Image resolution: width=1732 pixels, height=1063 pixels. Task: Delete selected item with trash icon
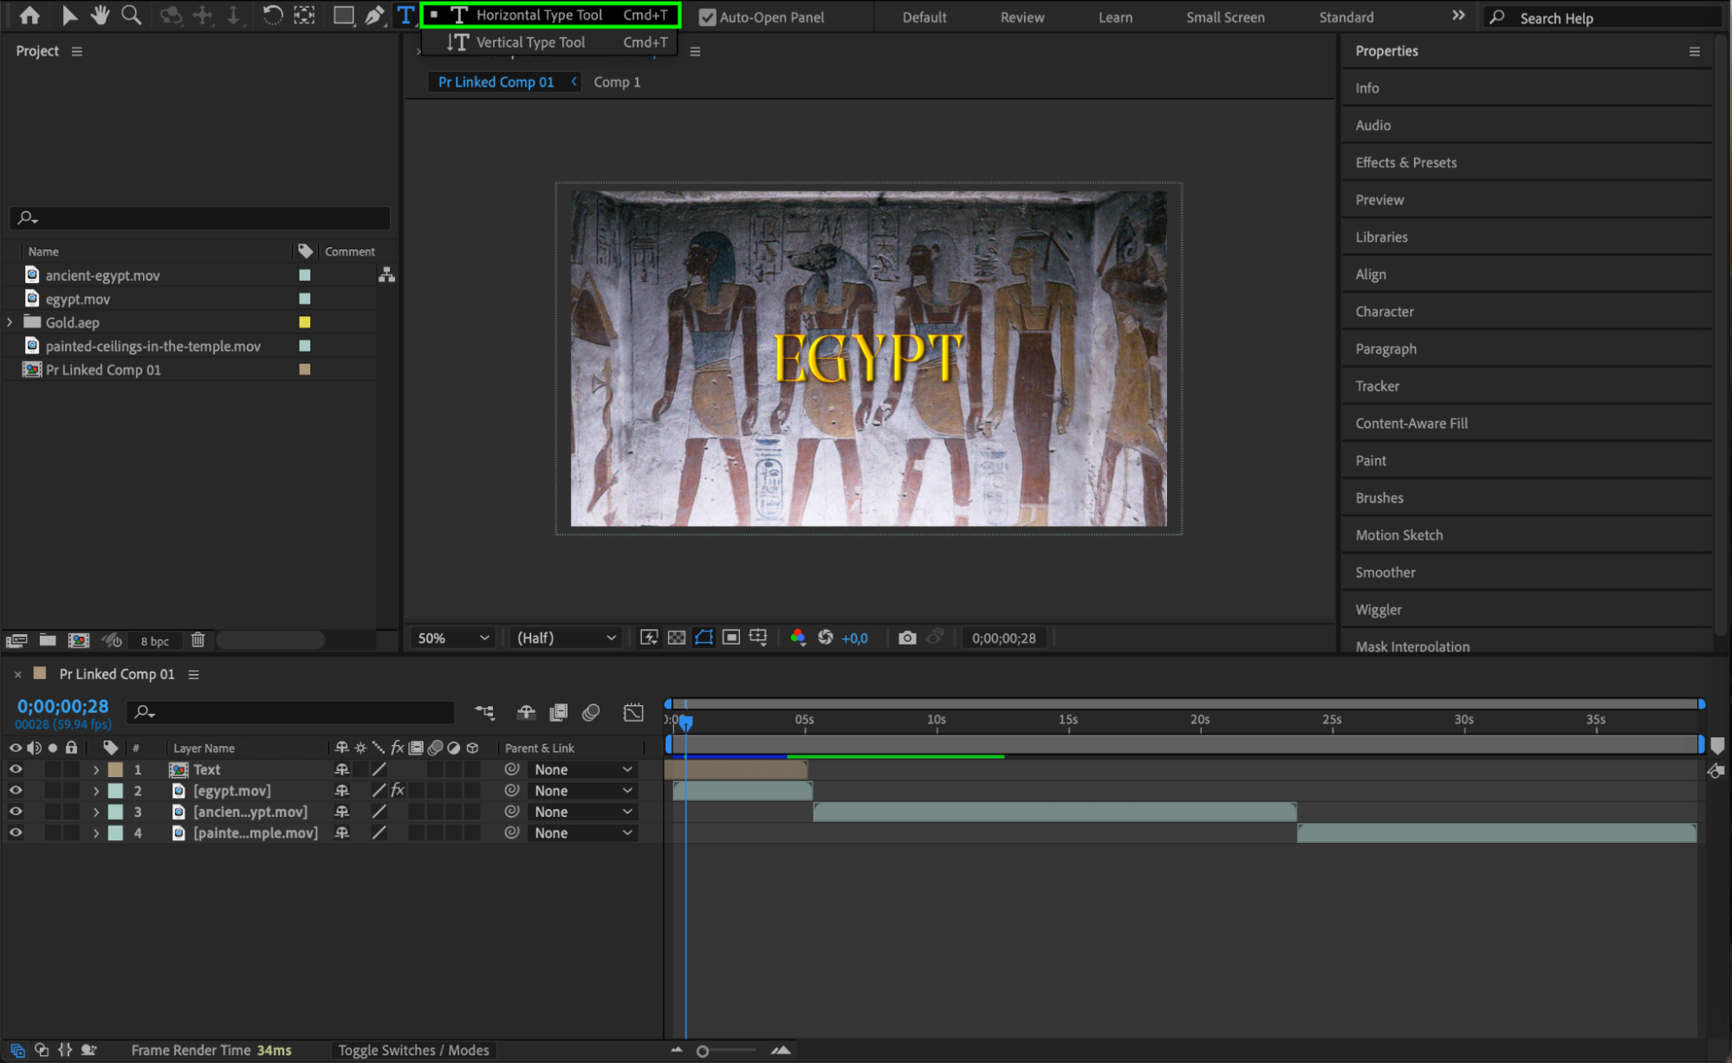[x=198, y=640]
